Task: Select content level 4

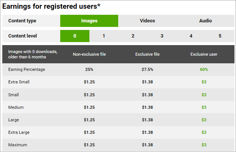Action: tap(191, 36)
